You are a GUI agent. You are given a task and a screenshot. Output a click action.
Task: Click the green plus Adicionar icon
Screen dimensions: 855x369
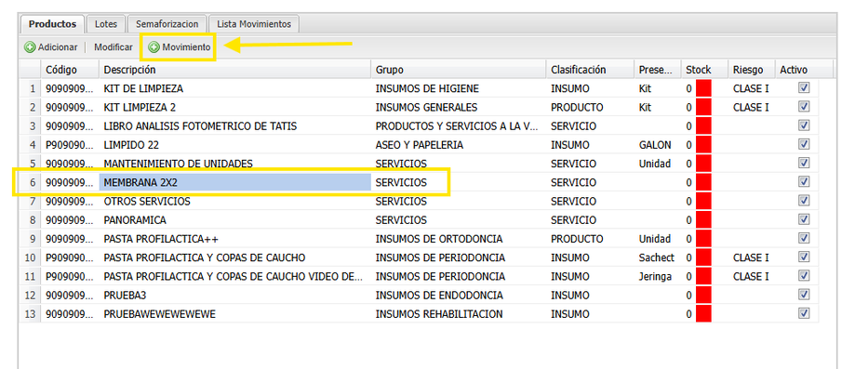(30, 47)
